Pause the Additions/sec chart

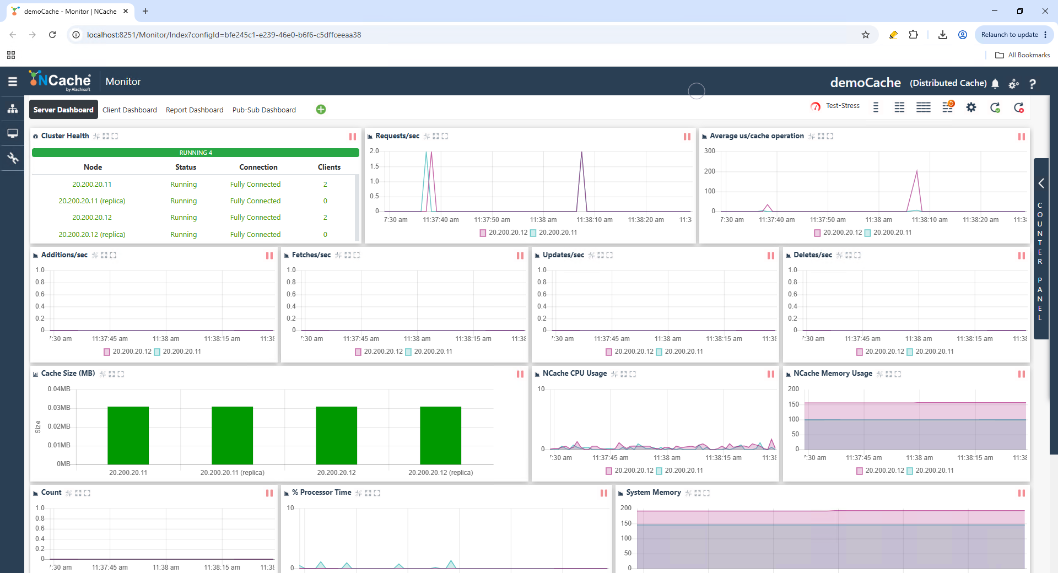269,256
